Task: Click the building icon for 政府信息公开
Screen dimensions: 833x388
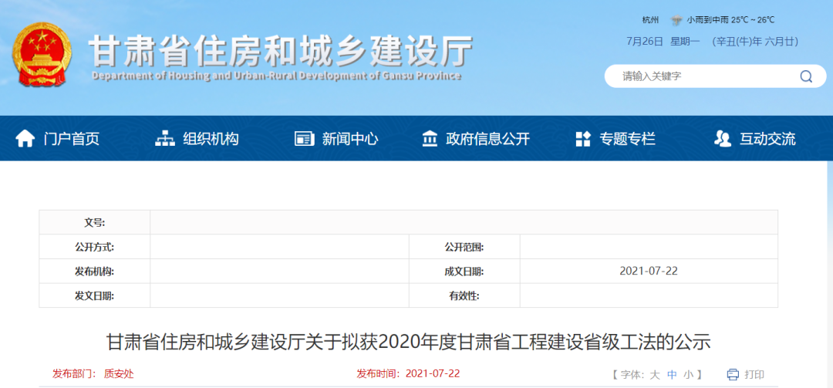Action: 430,139
